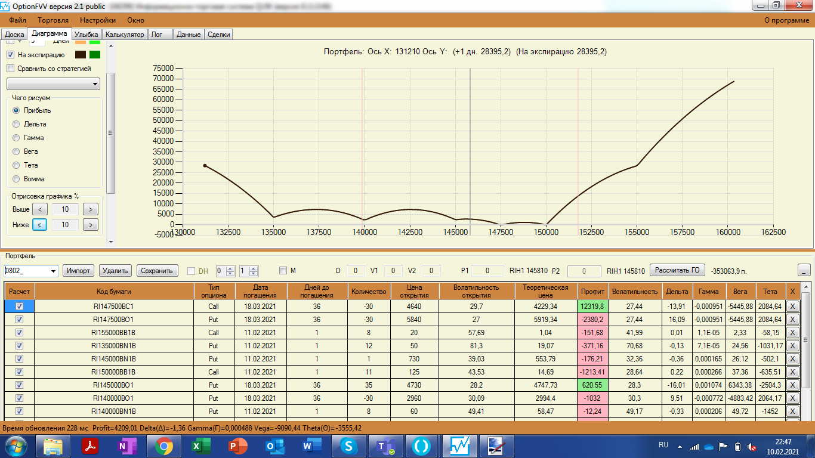The width and height of the screenshot is (815, 458).
Task: Sort table by 'Код бумаги' header
Action: point(114,291)
